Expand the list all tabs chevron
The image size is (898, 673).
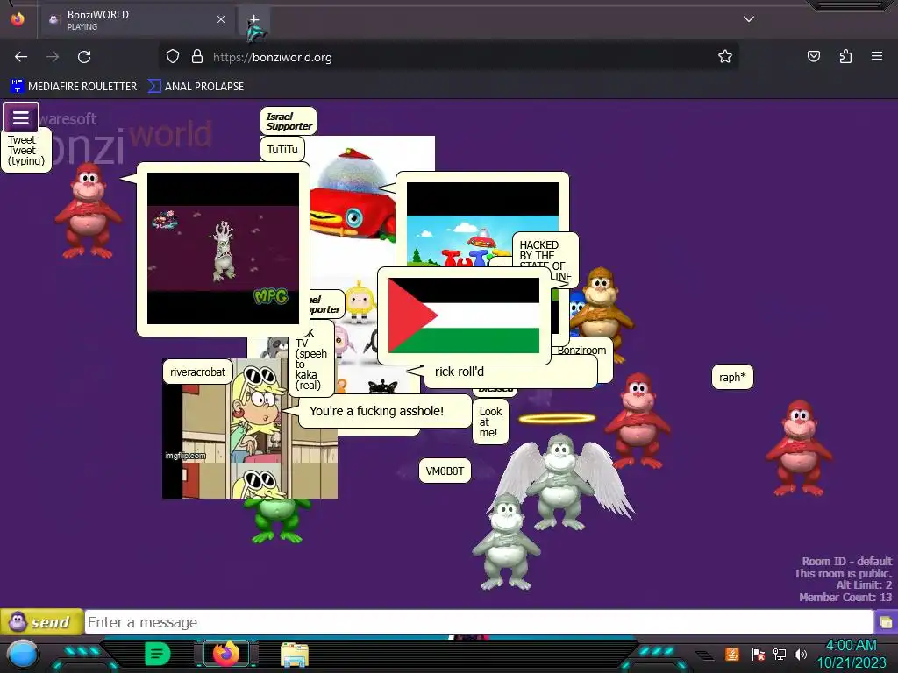click(x=749, y=19)
